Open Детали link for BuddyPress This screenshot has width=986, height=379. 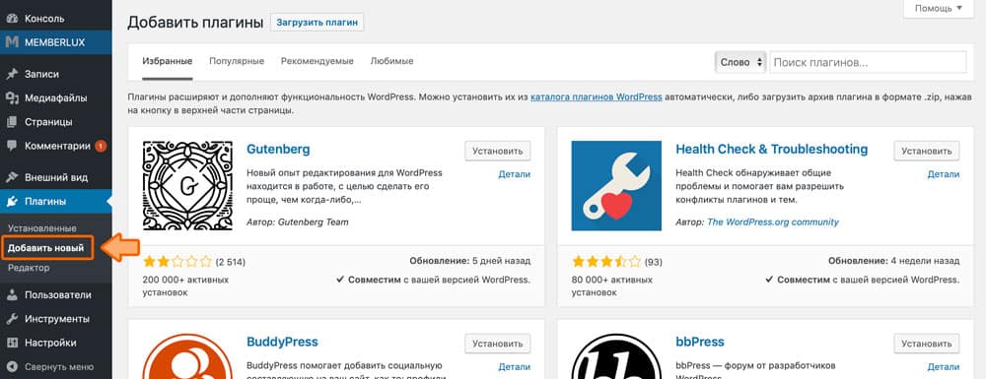pyautogui.click(x=515, y=366)
